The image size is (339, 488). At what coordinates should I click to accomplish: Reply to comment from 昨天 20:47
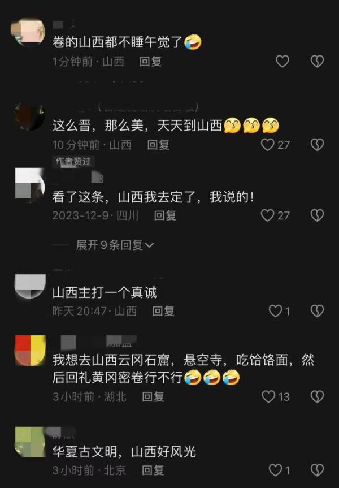click(x=163, y=311)
